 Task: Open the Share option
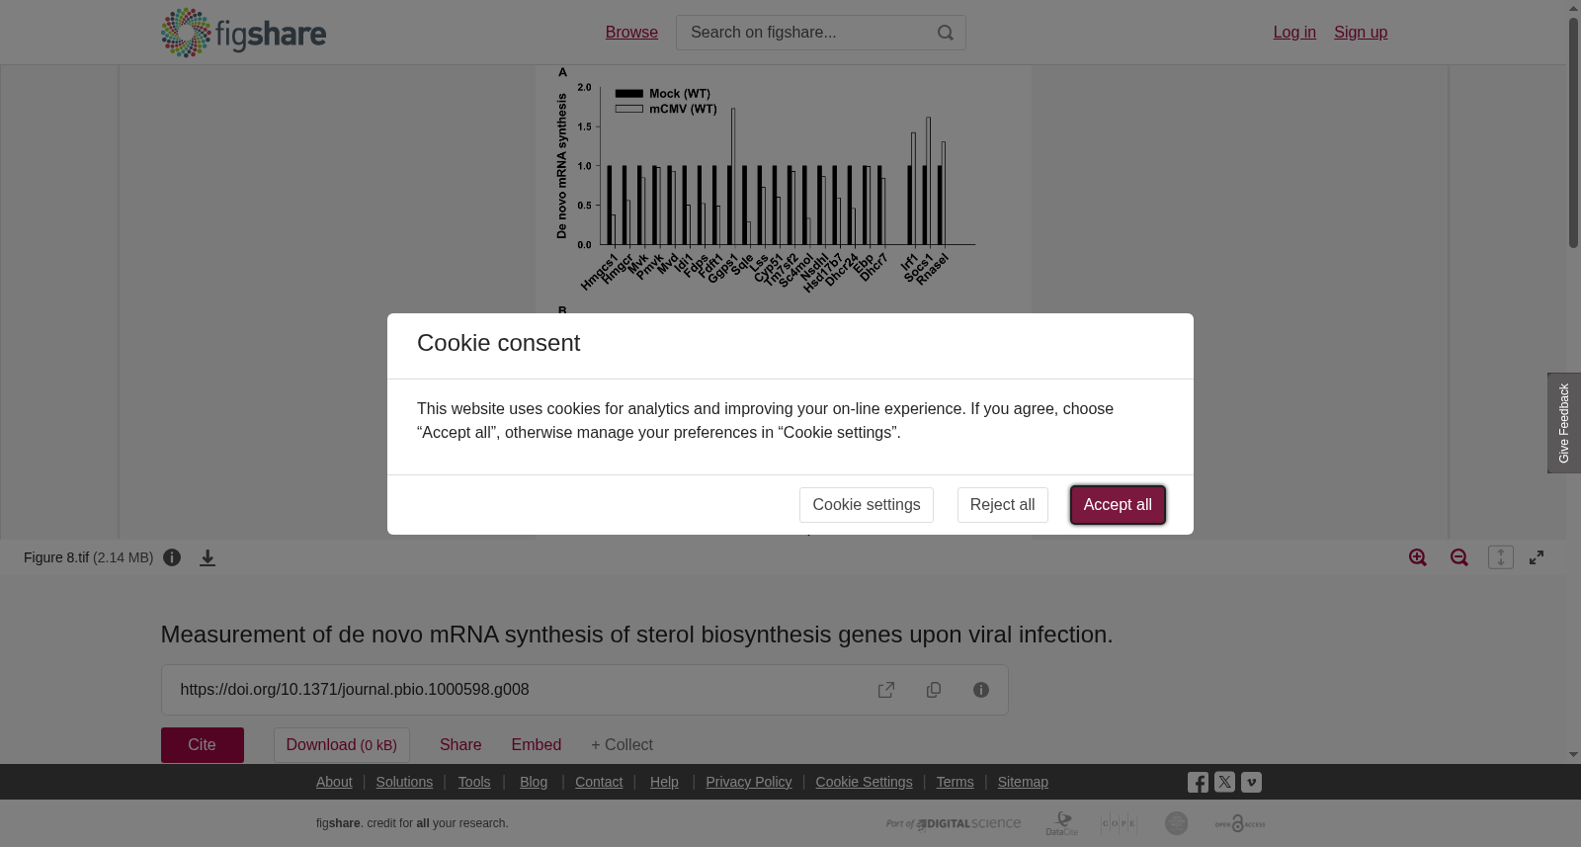point(460,745)
